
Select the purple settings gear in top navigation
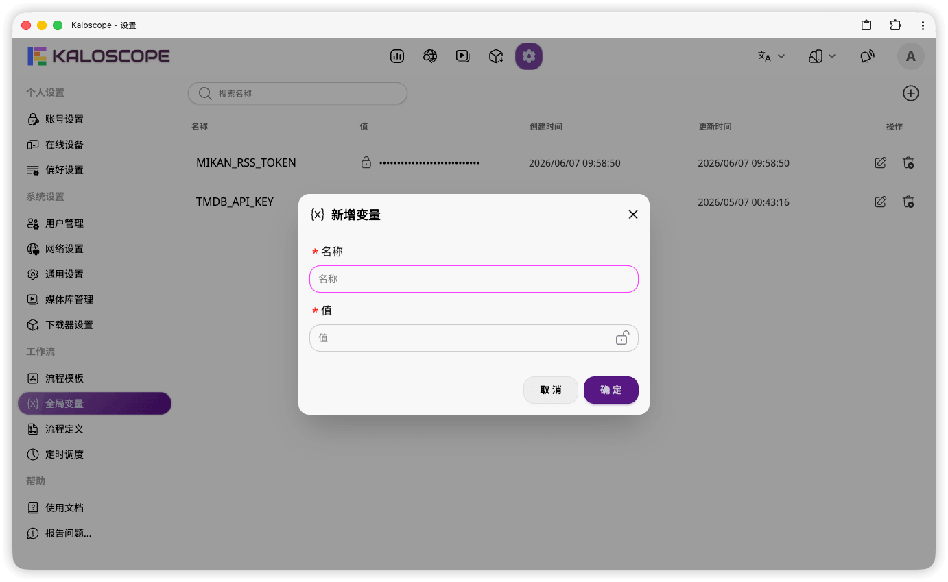pos(529,56)
